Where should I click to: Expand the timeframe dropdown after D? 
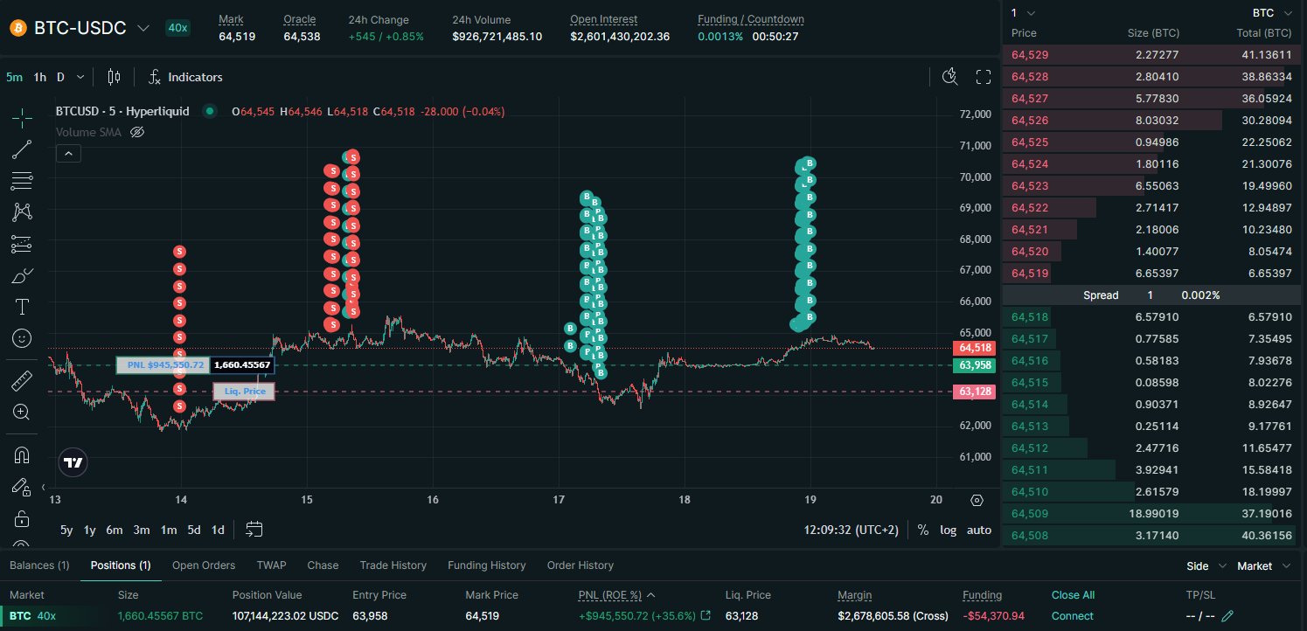tap(80, 77)
